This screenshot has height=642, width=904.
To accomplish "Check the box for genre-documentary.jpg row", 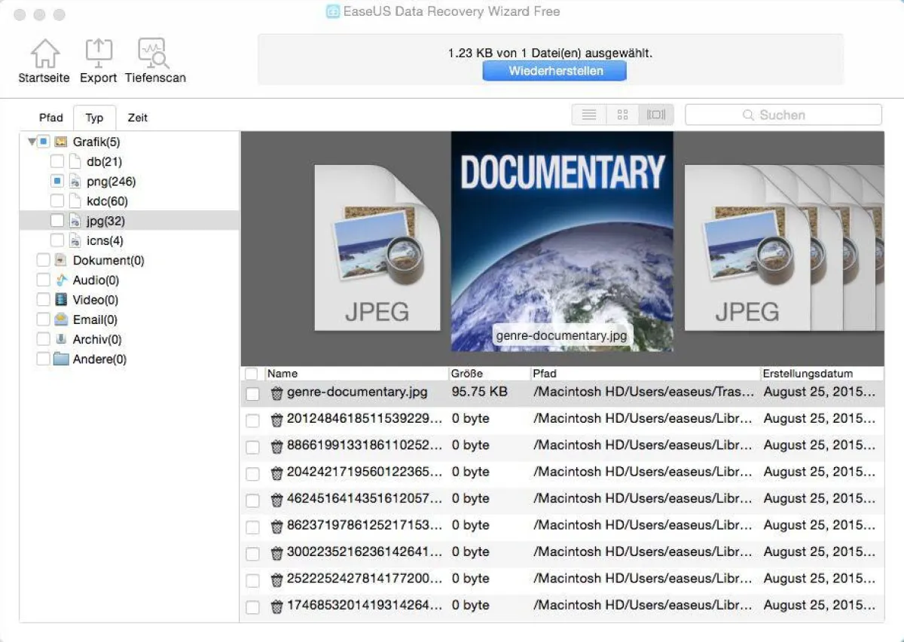I will [x=252, y=392].
